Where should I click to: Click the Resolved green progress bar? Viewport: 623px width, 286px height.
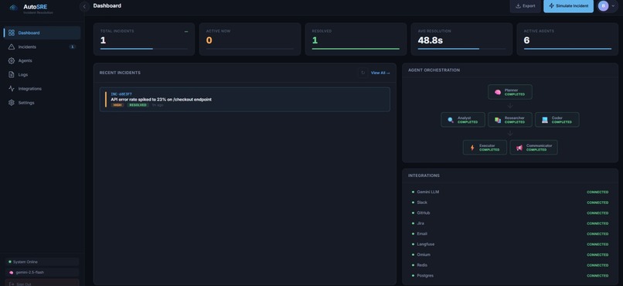356,49
